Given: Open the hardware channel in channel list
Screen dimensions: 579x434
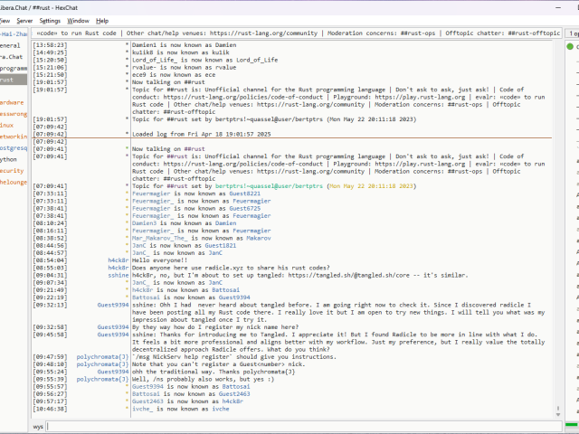Looking at the screenshot, I should pyautogui.click(x=12, y=102).
